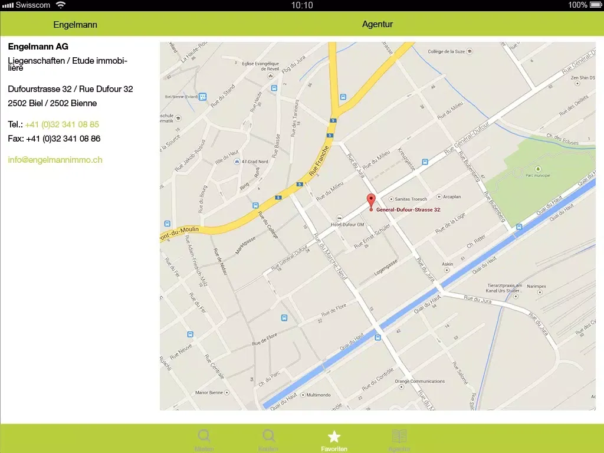The height and width of the screenshot is (453, 604).
Task: Tap the Rue du Marché-Neuf street label
Action: tap(330, 256)
